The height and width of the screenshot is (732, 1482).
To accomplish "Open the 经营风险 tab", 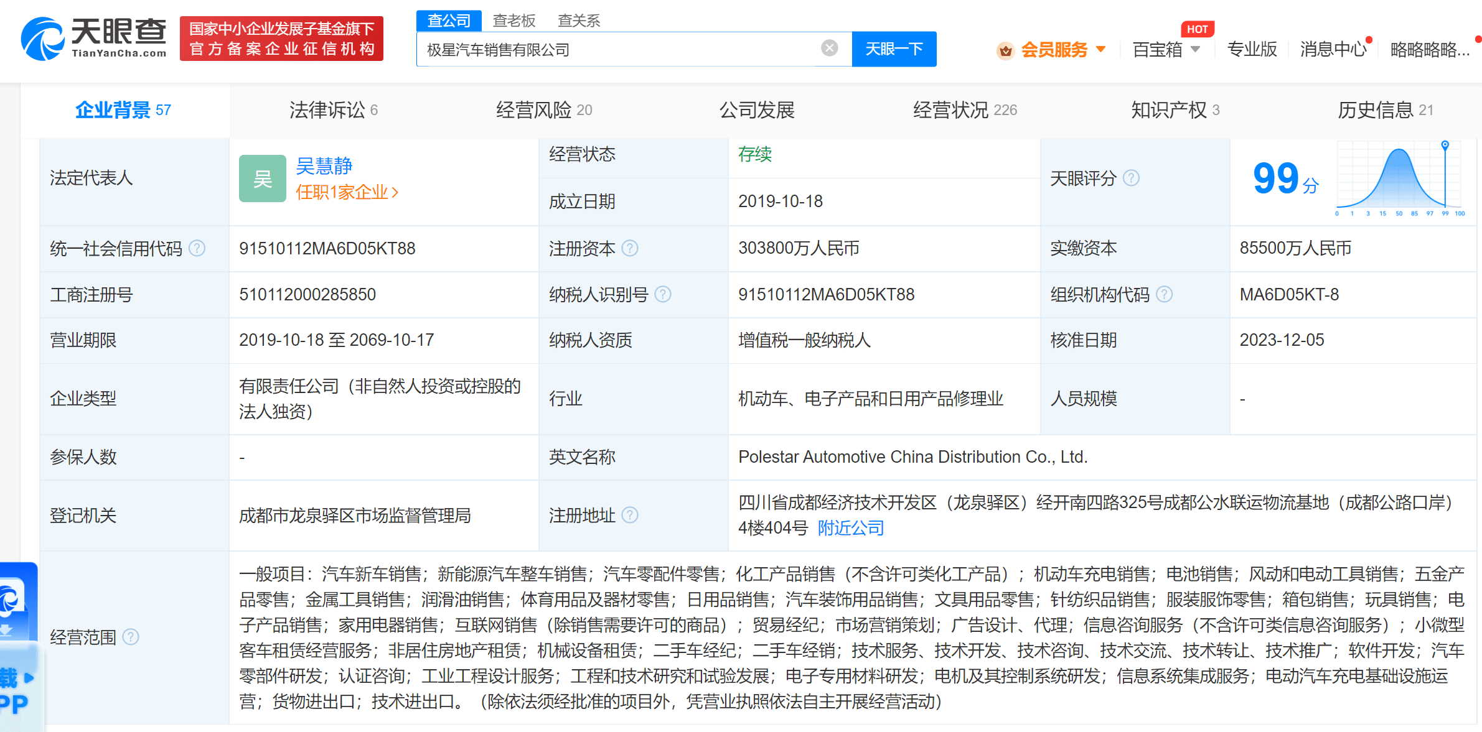I will (x=544, y=110).
